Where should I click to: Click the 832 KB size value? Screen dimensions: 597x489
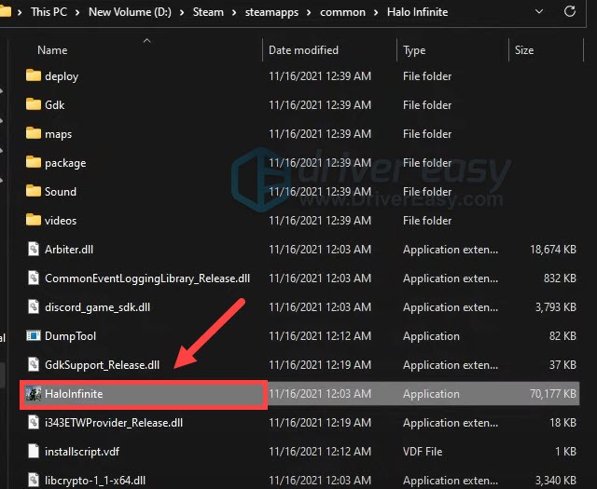click(x=560, y=278)
